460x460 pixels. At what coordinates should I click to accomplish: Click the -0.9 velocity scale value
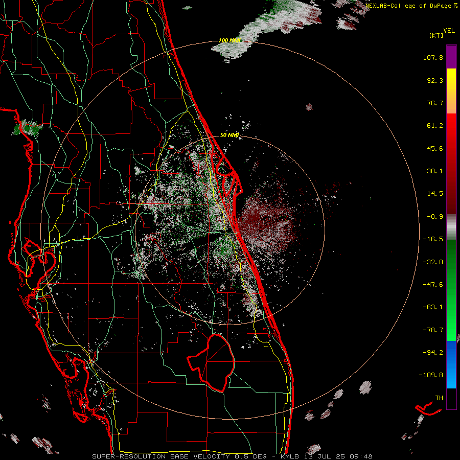[x=435, y=217]
